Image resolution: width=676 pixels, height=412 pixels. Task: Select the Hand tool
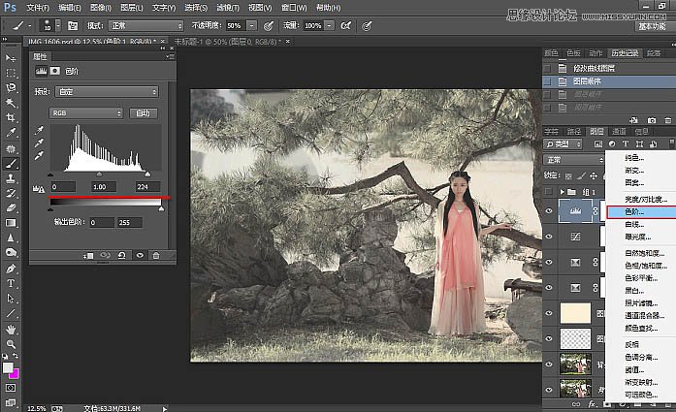(12, 329)
